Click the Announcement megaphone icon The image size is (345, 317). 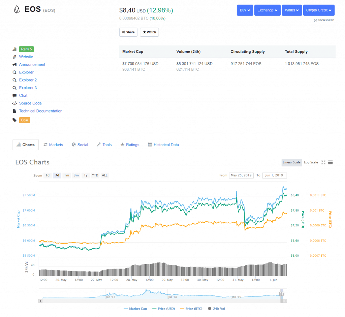point(14,64)
